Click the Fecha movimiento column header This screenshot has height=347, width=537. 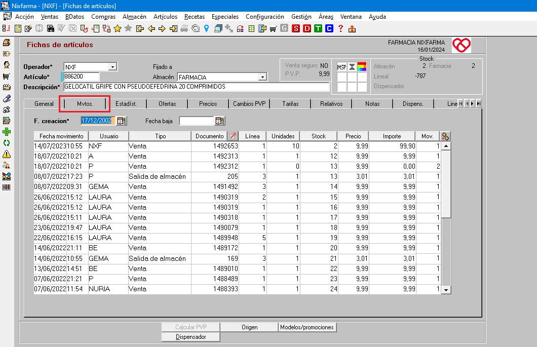(61, 136)
